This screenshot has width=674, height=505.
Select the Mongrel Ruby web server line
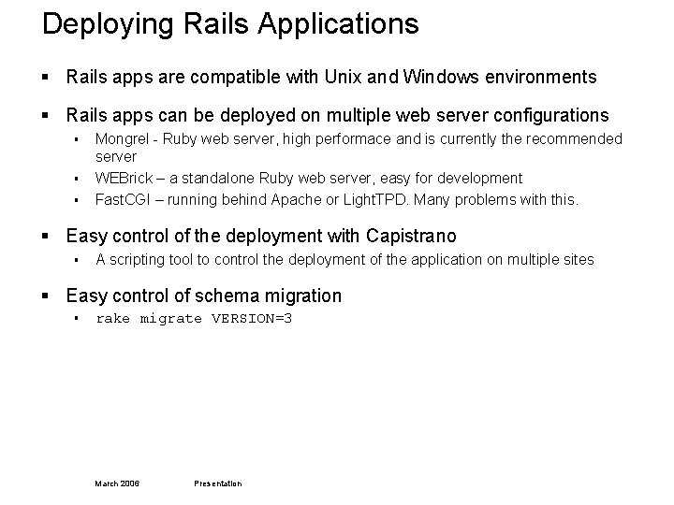click(x=359, y=148)
